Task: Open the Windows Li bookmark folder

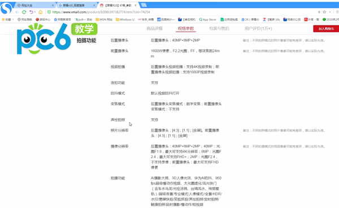Action: [125, 19]
